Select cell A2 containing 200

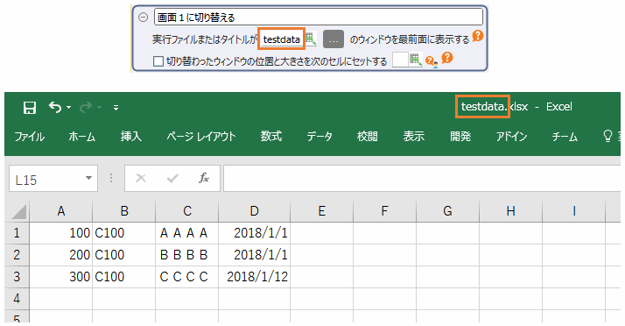60,255
